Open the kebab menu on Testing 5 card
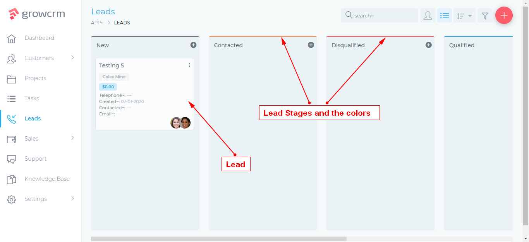 point(189,65)
